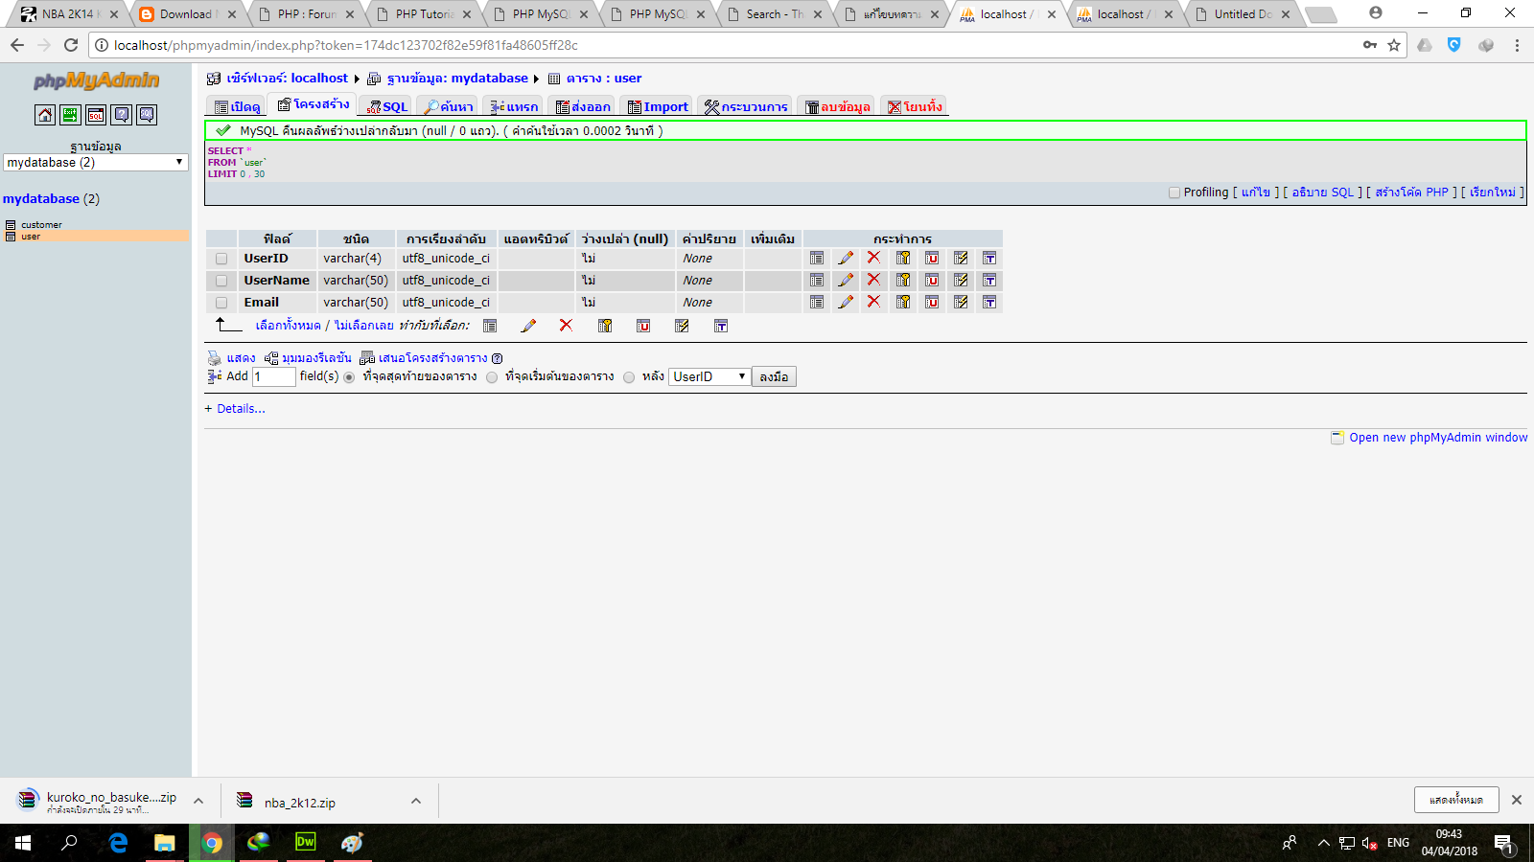Add fulltext icon on the Email row
This screenshot has width=1534, height=862.
click(989, 302)
